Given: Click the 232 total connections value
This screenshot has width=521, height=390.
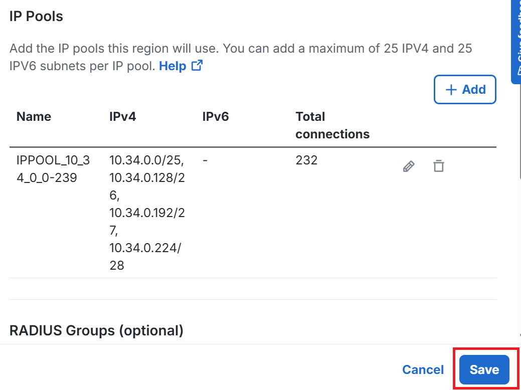Looking at the screenshot, I should [x=306, y=160].
